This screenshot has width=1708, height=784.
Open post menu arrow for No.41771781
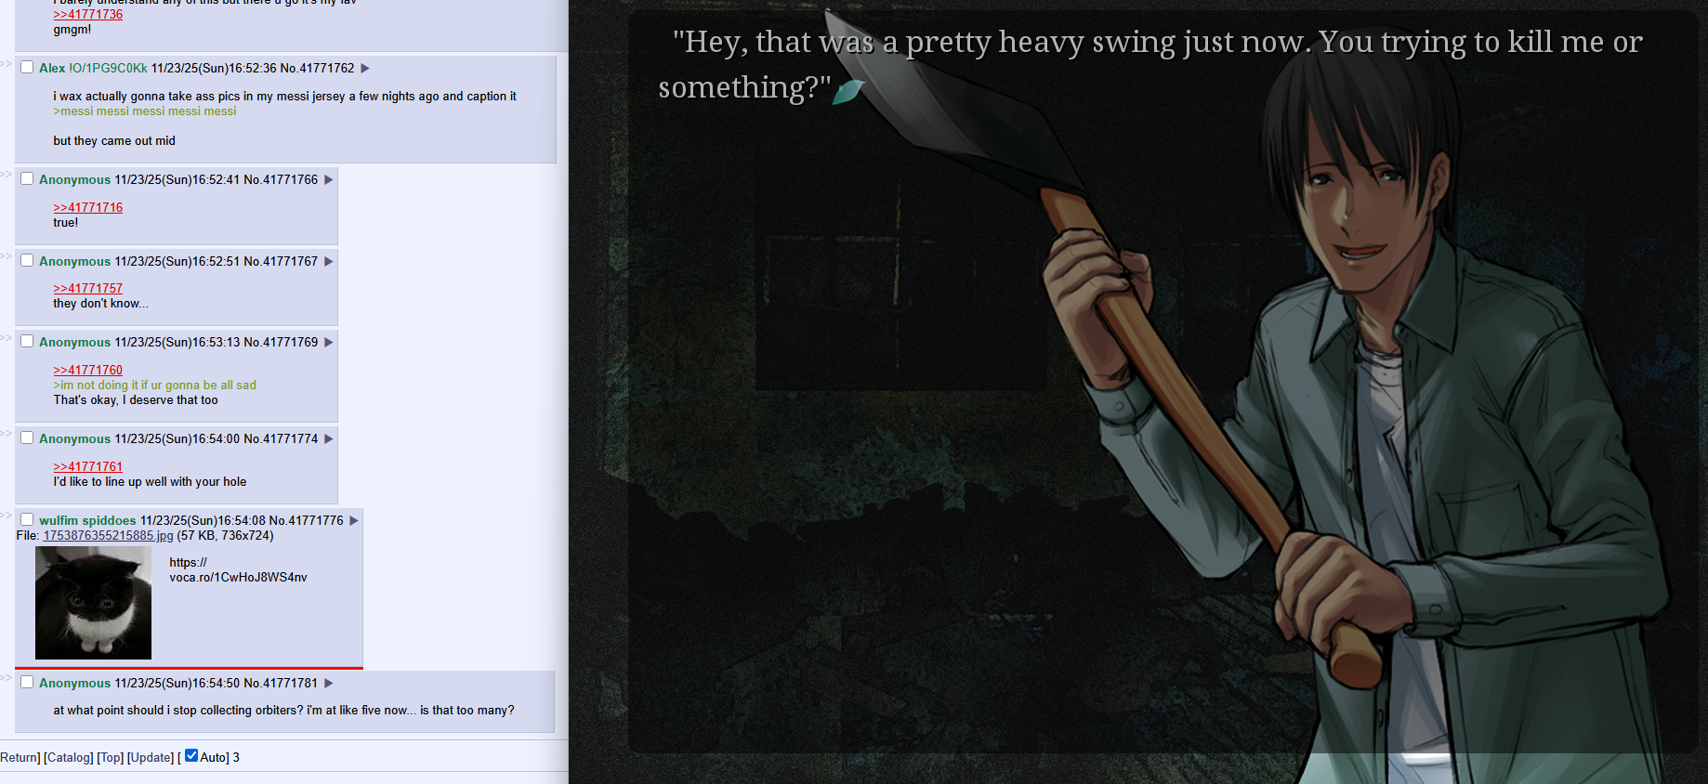pyautogui.click(x=329, y=683)
